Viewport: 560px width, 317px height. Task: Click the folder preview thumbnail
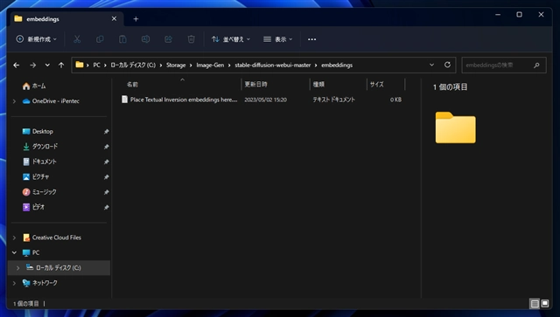pyautogui.click(x=455, y=127)
